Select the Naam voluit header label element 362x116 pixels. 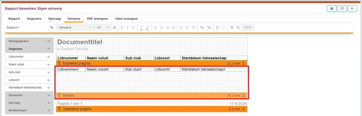105,58
